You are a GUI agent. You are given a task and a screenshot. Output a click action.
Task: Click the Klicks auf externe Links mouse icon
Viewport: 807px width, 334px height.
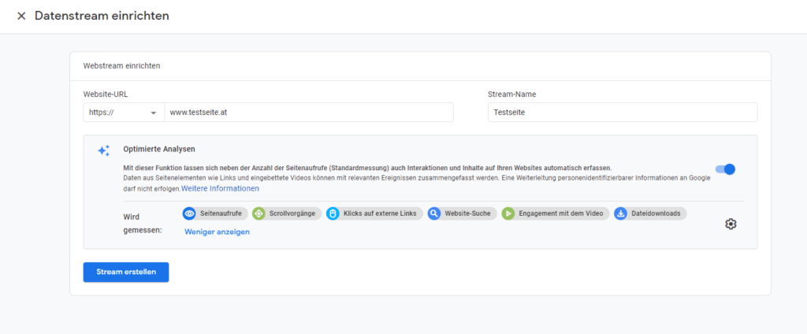333,213
